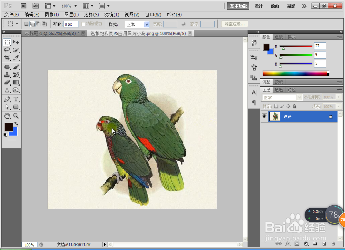Switch to the 摄影 workspace
Screen dimensions: 345x250
pos(291,6)
